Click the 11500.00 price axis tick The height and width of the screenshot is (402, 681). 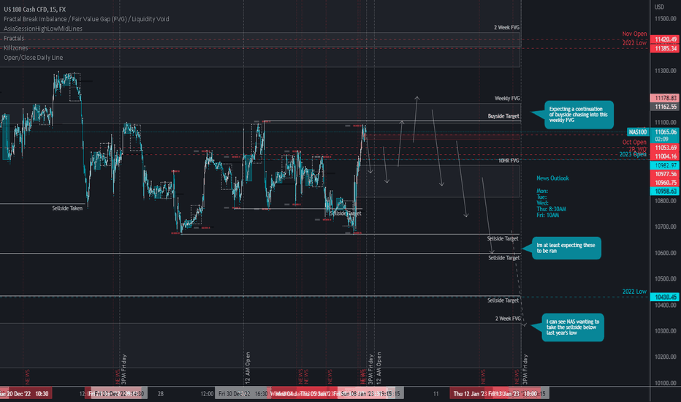[x=666, y=19]
